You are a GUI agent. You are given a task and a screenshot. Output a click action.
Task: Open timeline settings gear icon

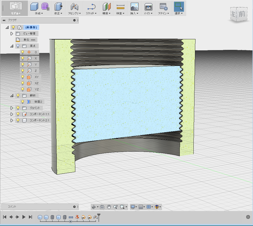pyautogui.click(x=248, y=217)
